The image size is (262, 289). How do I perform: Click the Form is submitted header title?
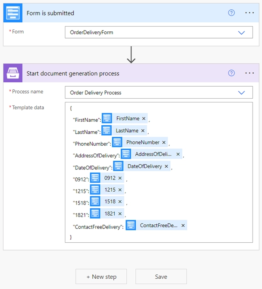tap(50, 13)
